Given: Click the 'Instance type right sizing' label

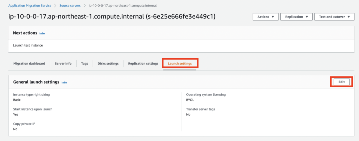Looking at the screenshot, I should (x=31, y=95).
